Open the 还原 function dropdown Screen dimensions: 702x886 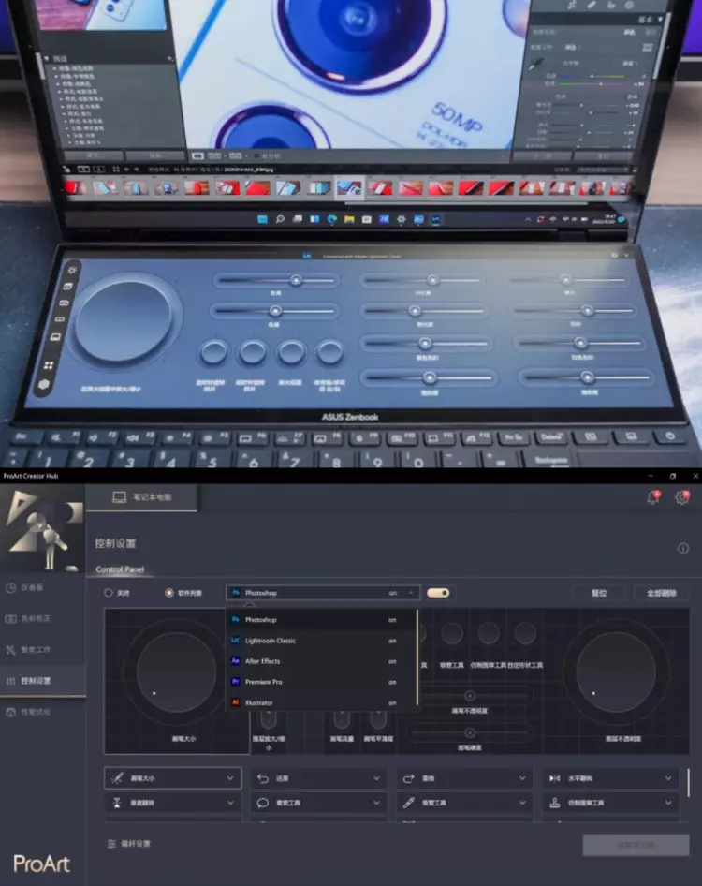tap(319, 778)
